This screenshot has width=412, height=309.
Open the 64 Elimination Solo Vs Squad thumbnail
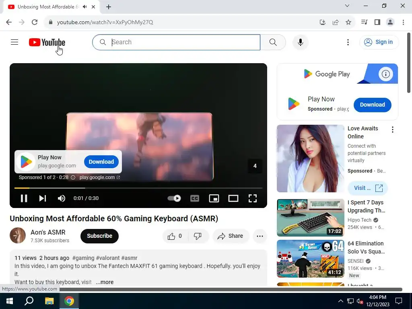310,259
